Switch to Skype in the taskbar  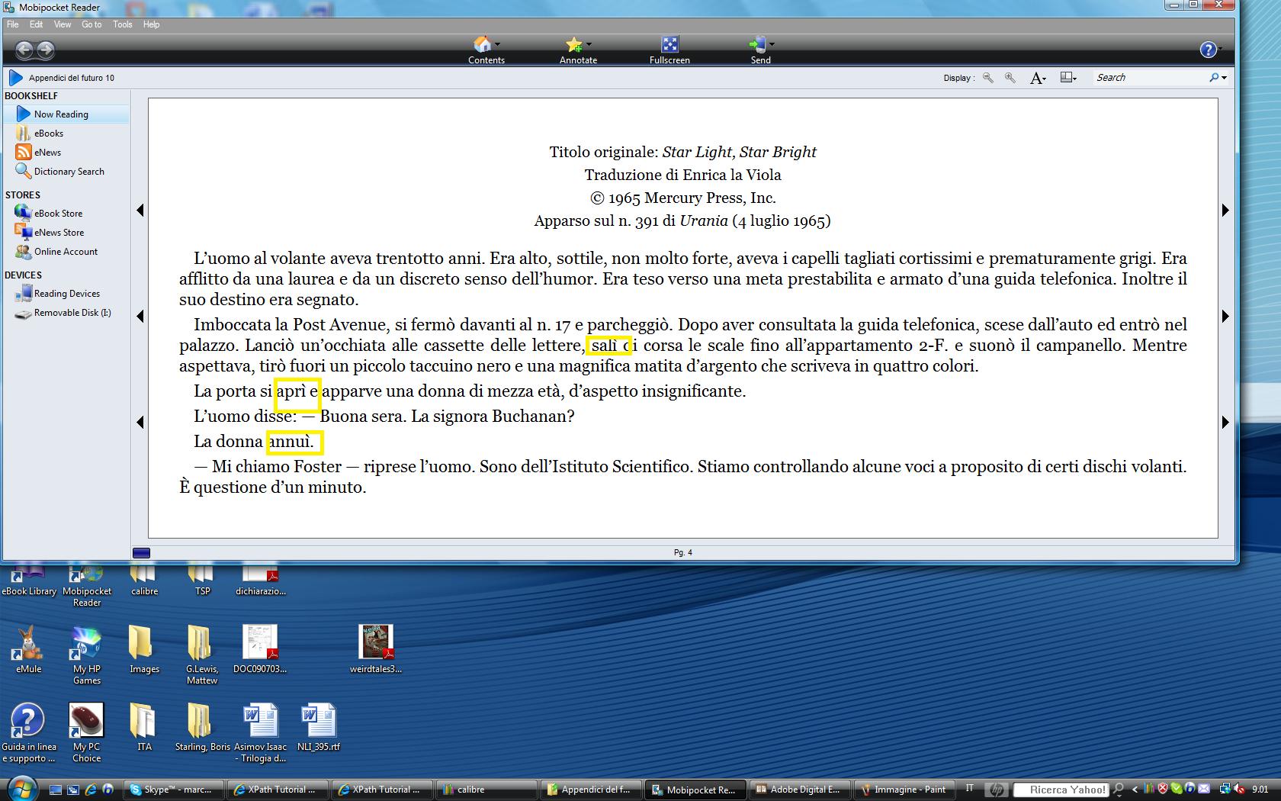[x=175, y=790]
